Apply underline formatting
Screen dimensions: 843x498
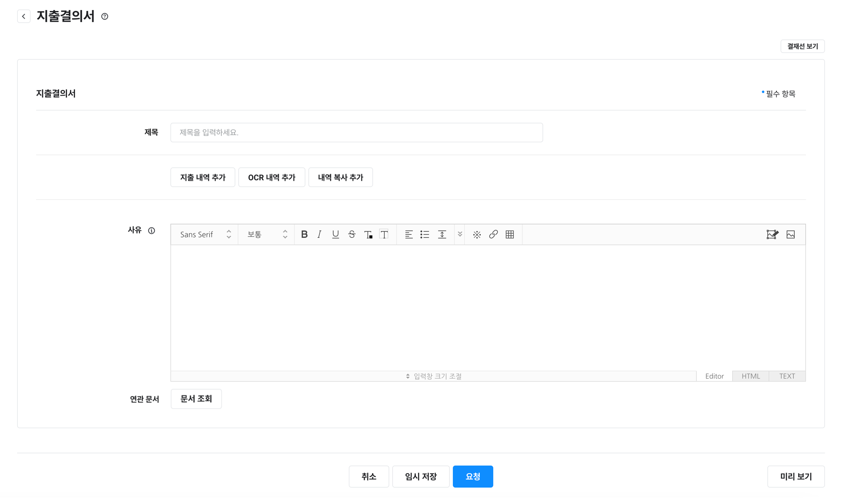336,234
